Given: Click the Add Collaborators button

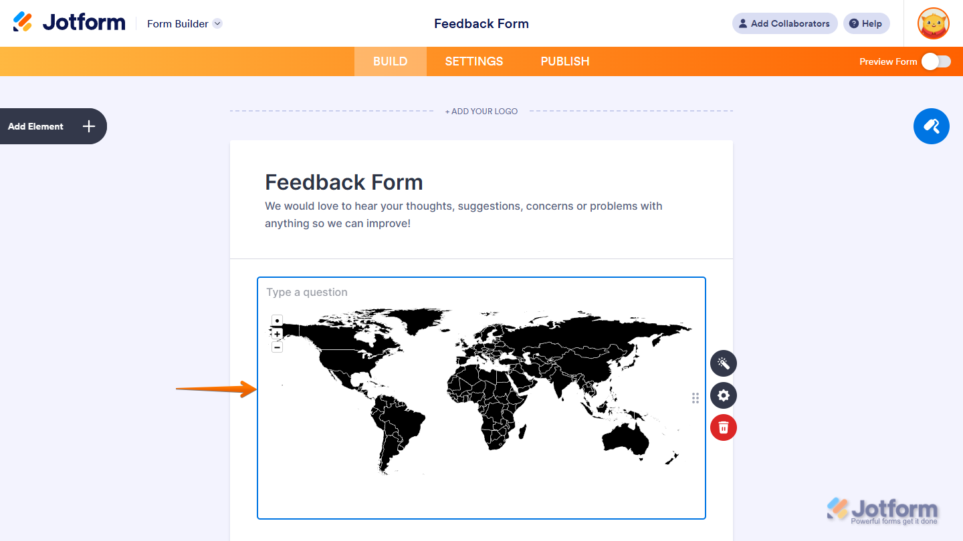Looking at the screenshot, I should click(784, 23).
